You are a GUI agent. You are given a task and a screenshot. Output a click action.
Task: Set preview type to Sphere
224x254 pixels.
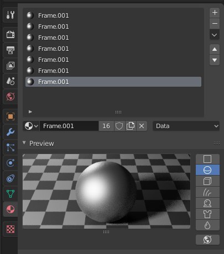[207, 170]
